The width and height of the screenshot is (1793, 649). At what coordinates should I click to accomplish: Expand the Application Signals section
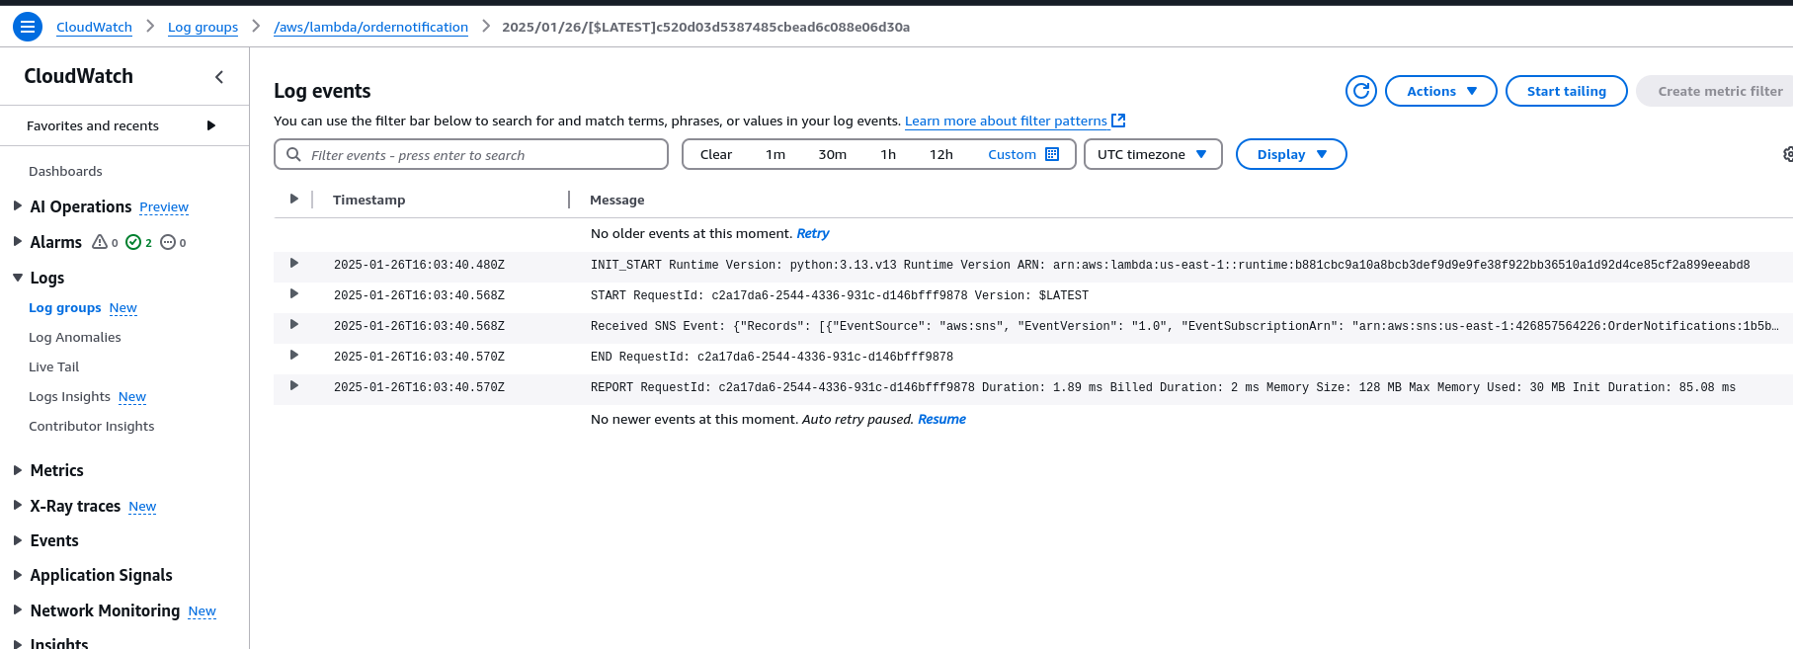click(18, 575)
